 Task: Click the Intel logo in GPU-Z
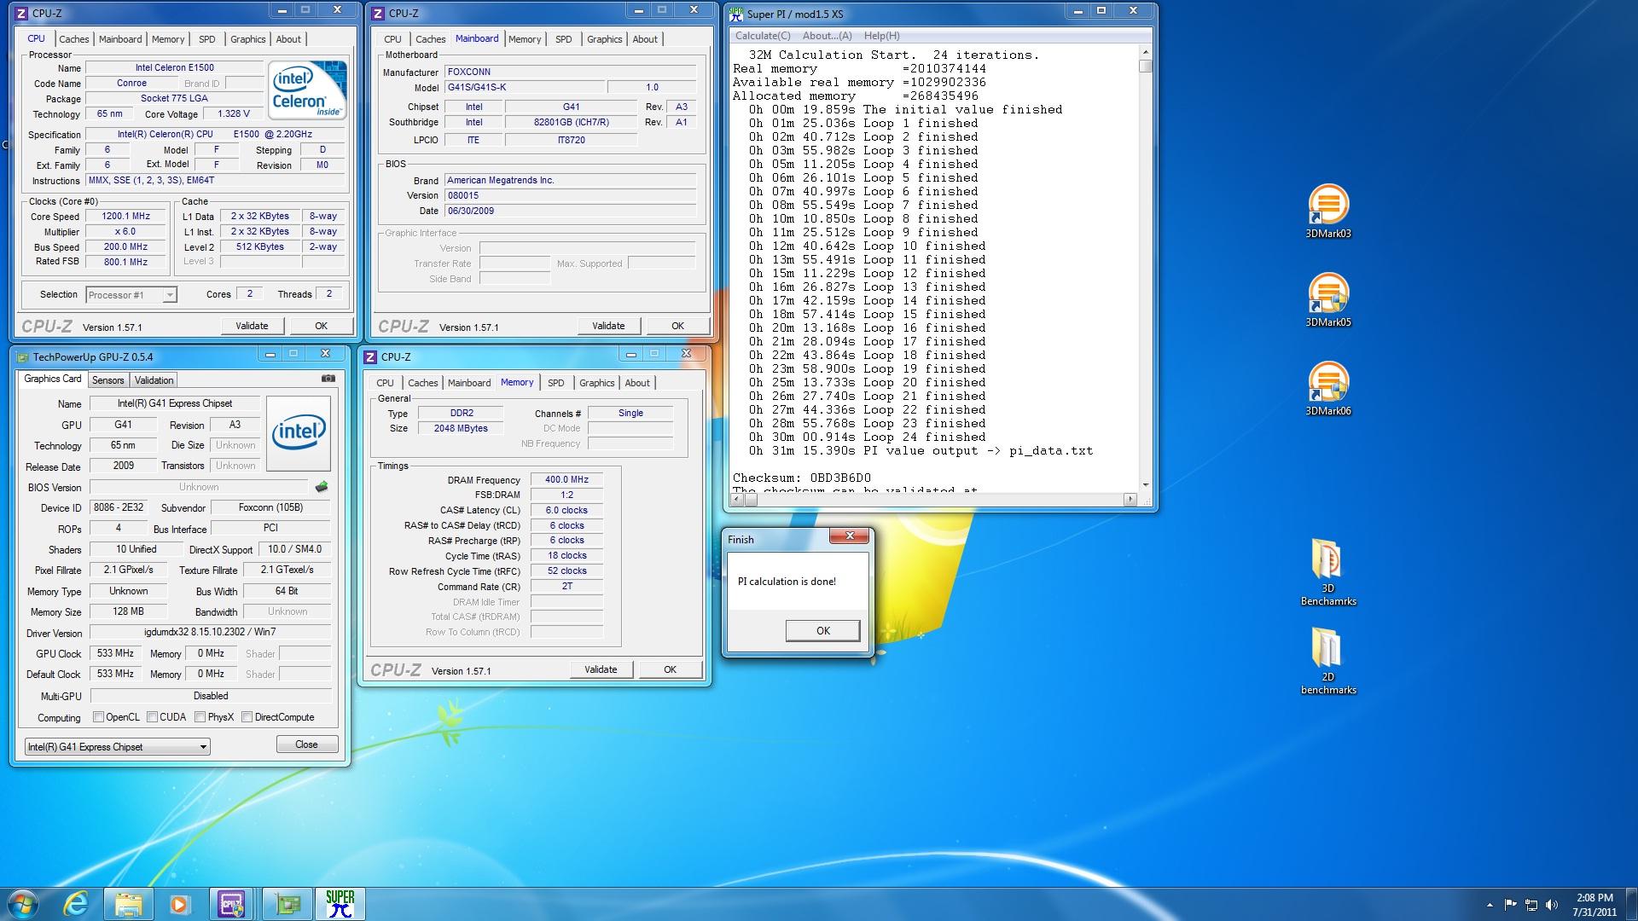tap(299, 433)
